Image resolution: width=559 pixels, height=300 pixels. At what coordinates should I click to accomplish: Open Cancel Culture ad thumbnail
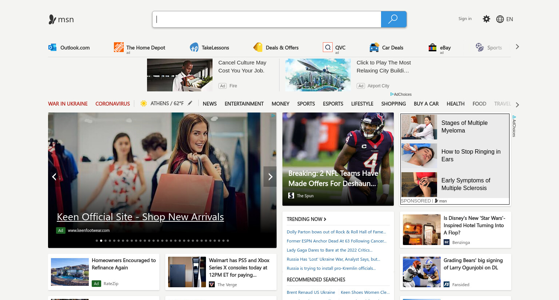pos(180,75)
